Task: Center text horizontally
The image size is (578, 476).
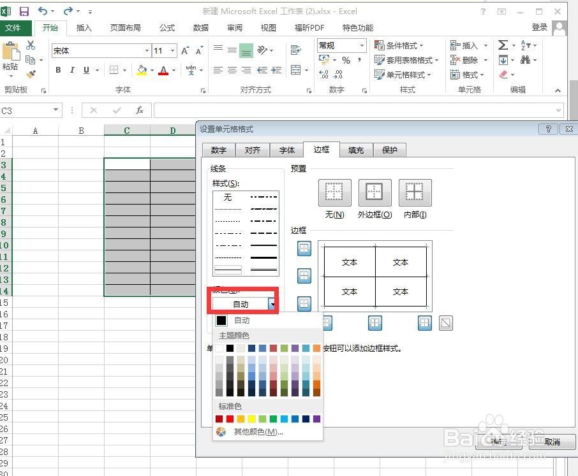Action: coord(232,70)
